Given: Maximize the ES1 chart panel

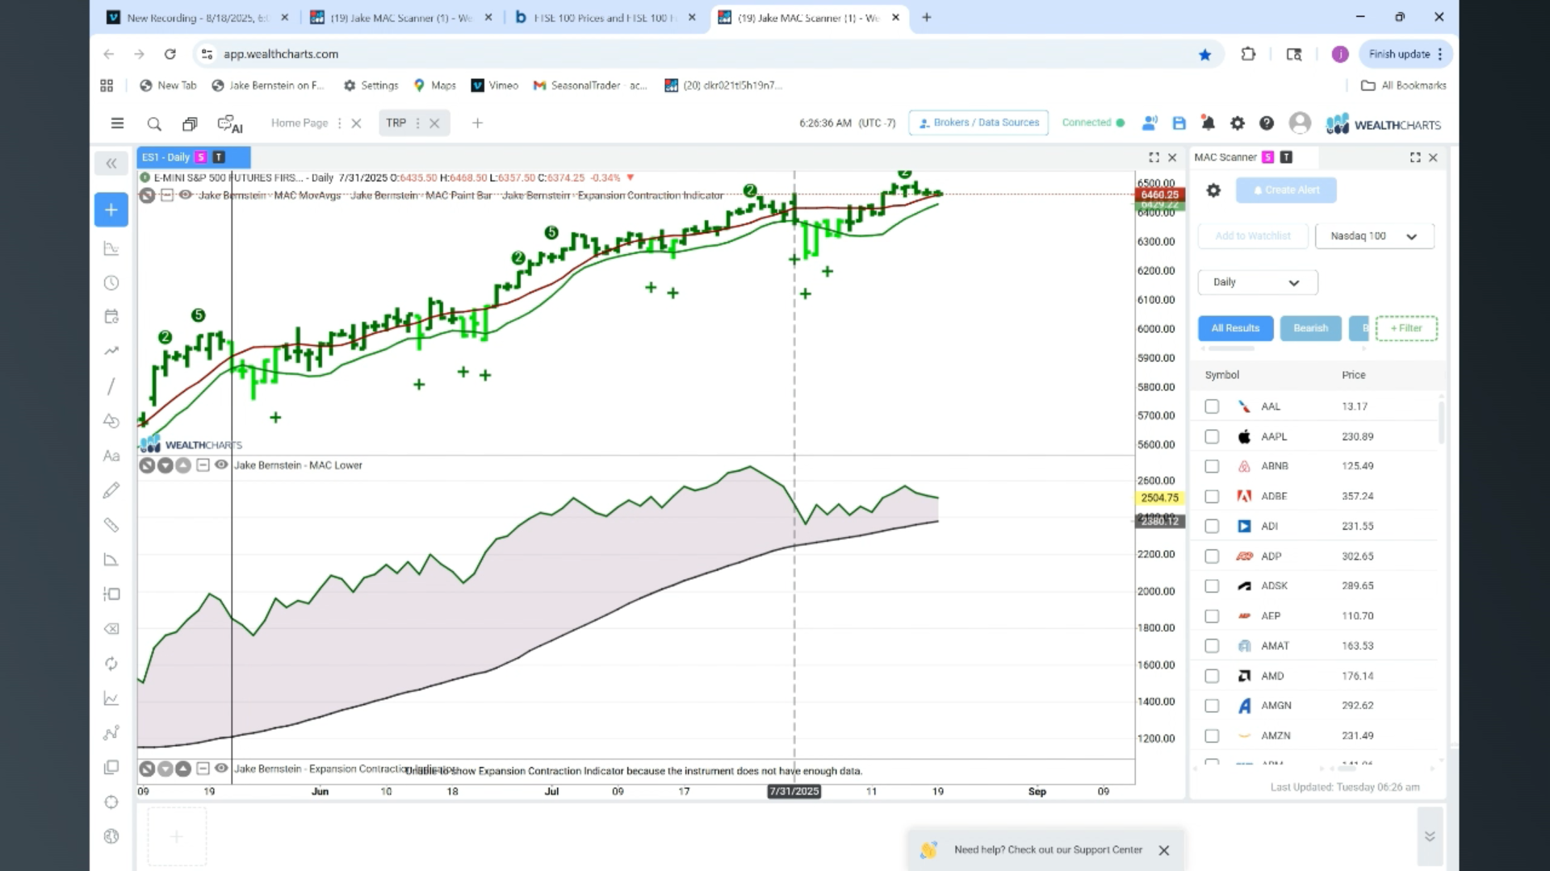Looking at the screenshot, I should click(x=1154, y=157).
